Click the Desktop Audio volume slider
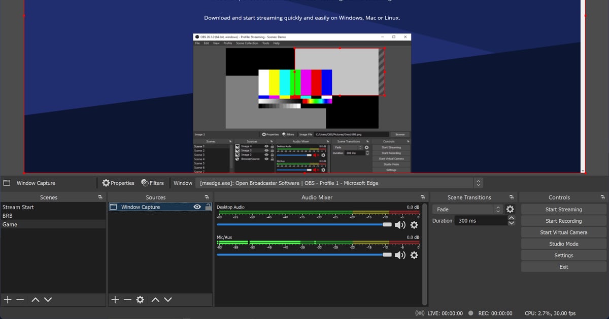The width and height of the screenshot is (609, 319). click(x=304, y=224)
